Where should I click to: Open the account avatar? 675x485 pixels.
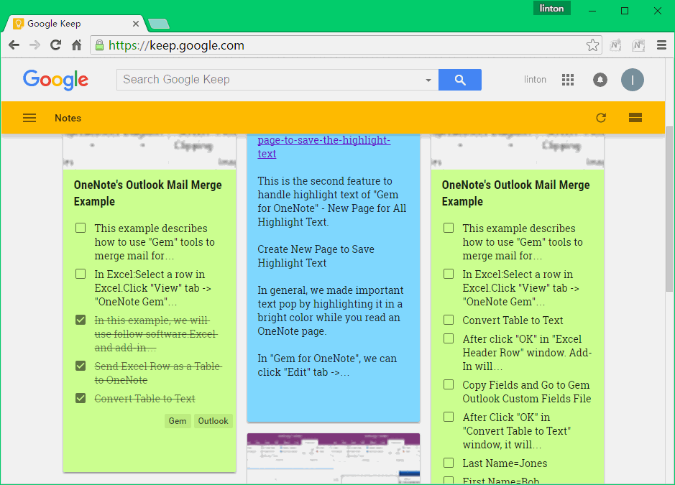pos(632,80)
